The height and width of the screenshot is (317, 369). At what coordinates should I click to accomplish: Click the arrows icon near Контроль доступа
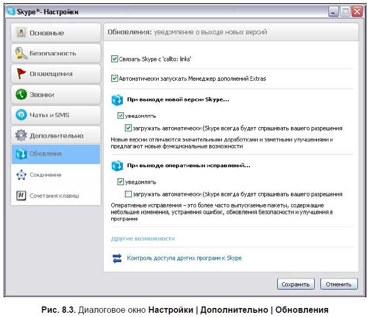(x=116, y=258)
